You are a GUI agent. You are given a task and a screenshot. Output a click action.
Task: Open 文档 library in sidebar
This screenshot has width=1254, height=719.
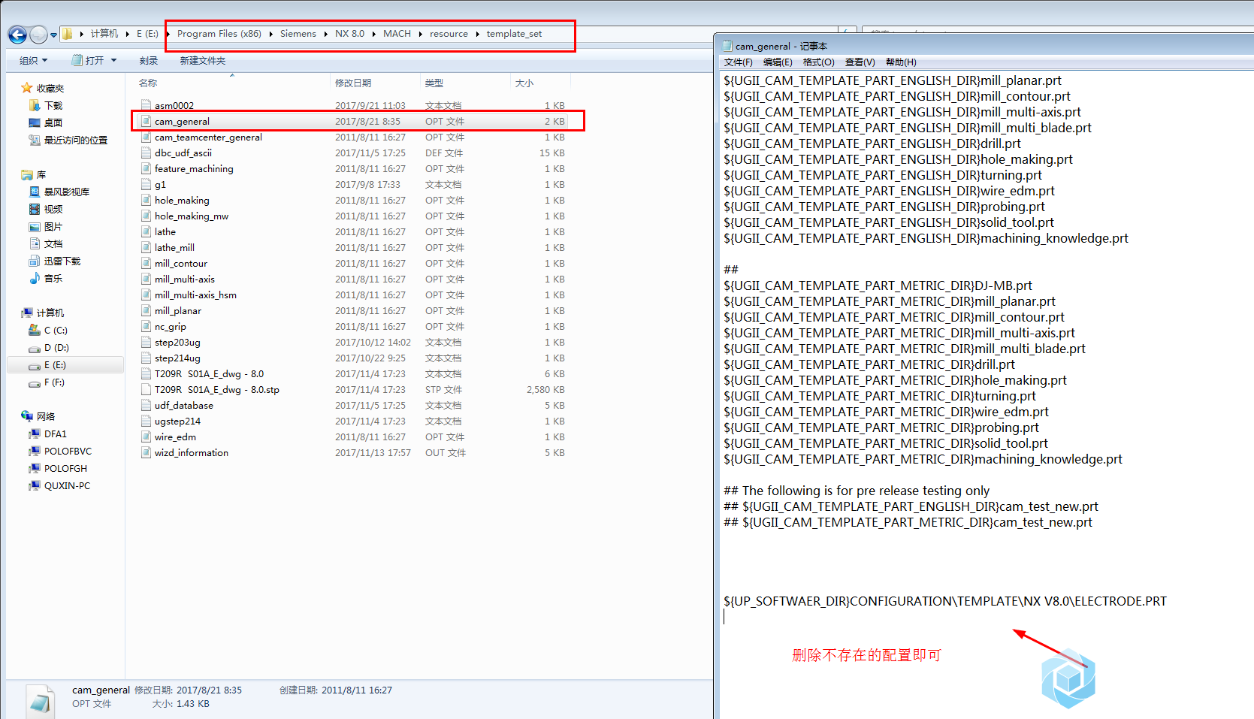53,243
